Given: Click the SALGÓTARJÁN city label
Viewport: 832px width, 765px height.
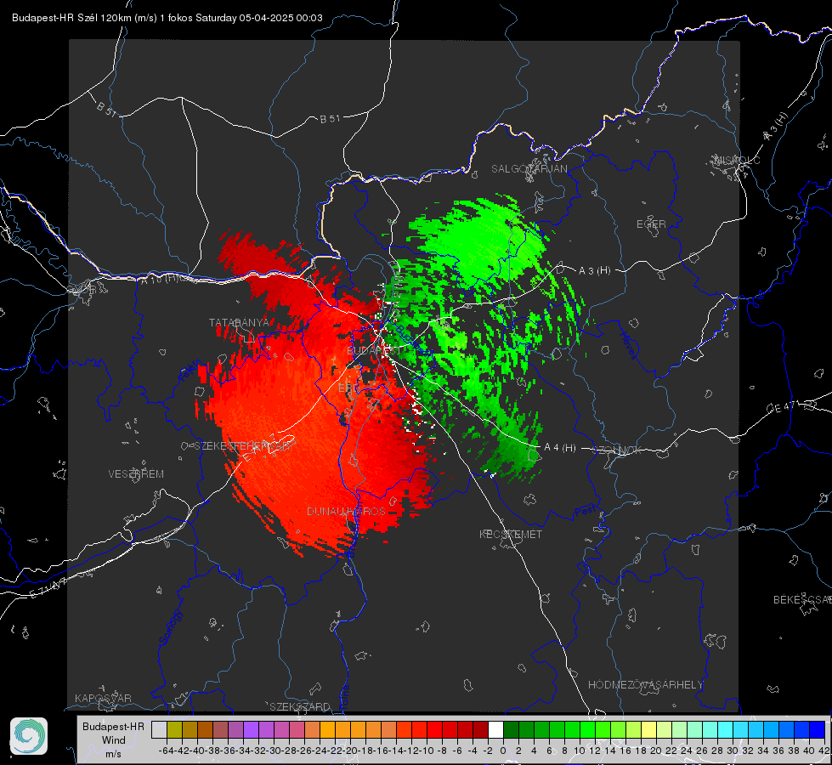Looking at the screenshot, I should coord(529,169).
